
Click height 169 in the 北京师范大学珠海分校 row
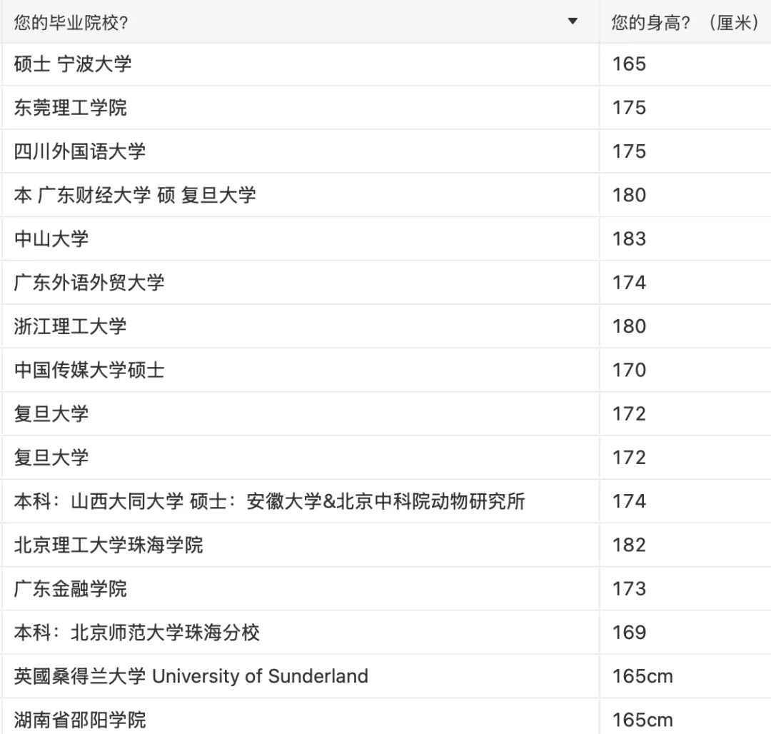[685, 633]
